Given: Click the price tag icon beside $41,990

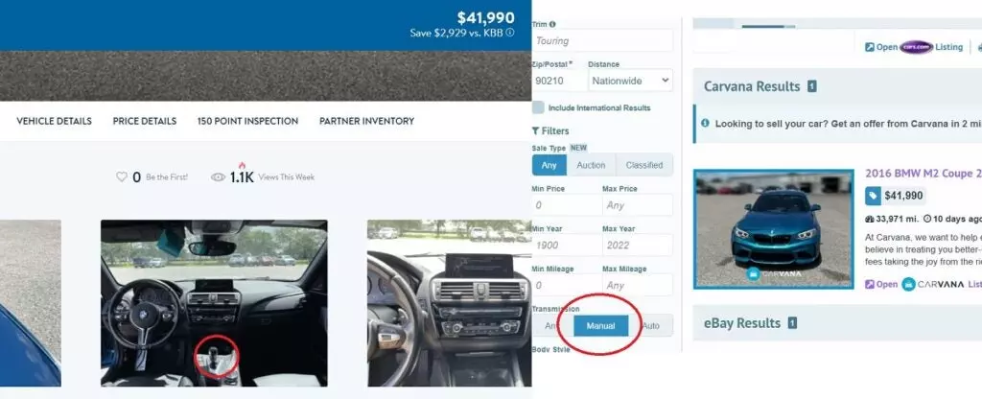Looking at the screenshot, I should [x=873, y=196].
